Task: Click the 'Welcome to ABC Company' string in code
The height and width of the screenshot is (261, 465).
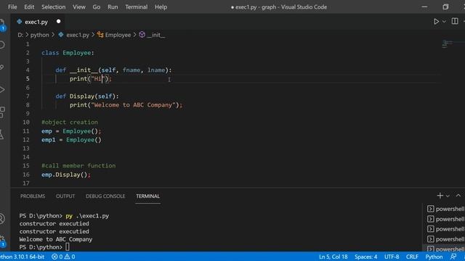Action: tap(133, 105)
